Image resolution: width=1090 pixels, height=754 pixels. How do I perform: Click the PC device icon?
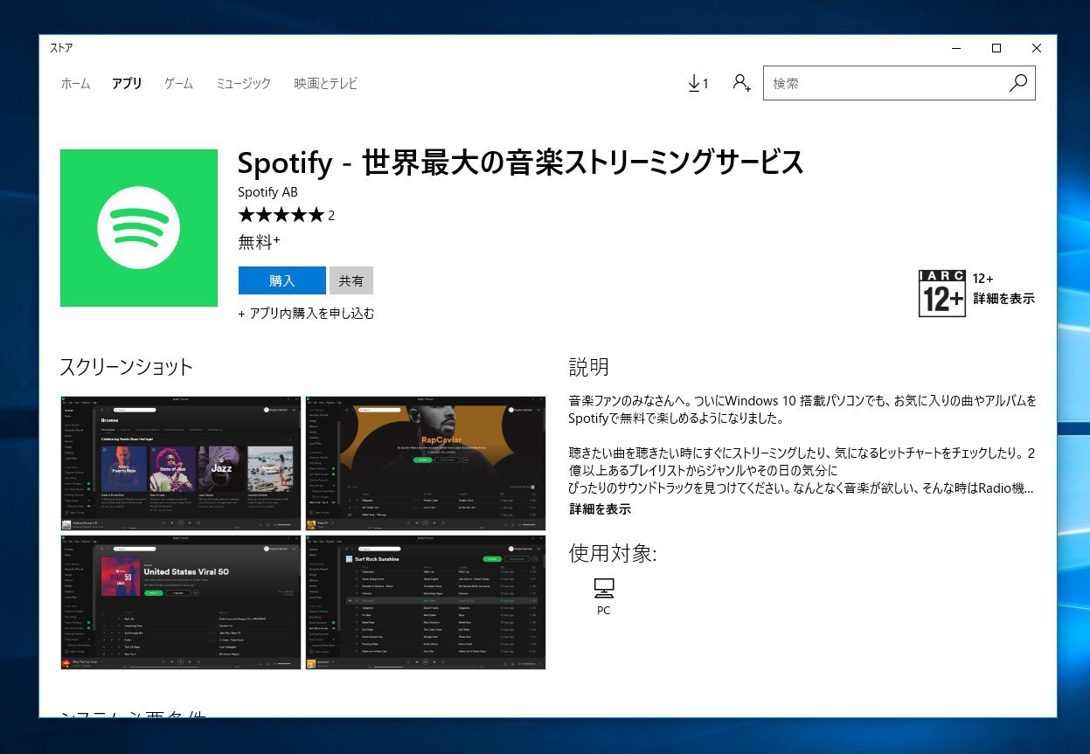point(603,587)
